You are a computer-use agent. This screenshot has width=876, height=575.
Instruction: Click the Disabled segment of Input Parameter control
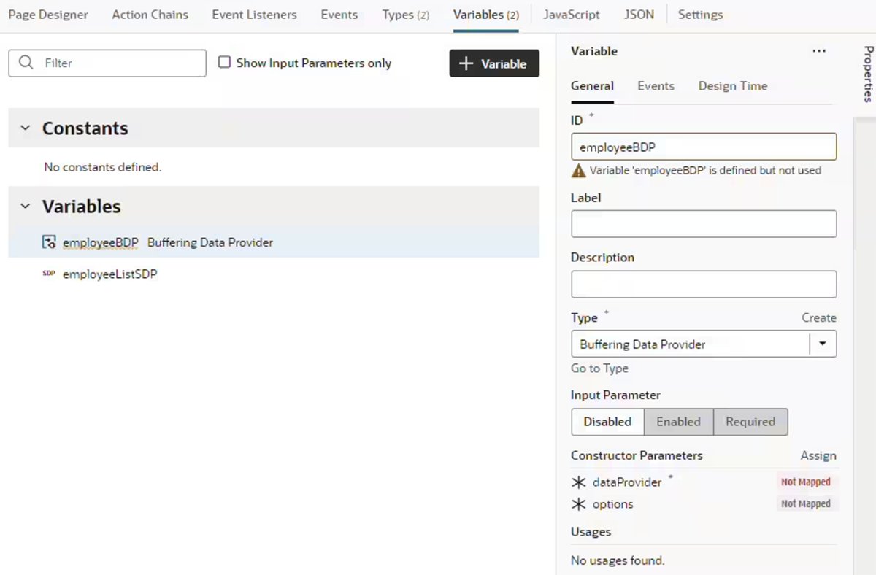tap(607, 422)
